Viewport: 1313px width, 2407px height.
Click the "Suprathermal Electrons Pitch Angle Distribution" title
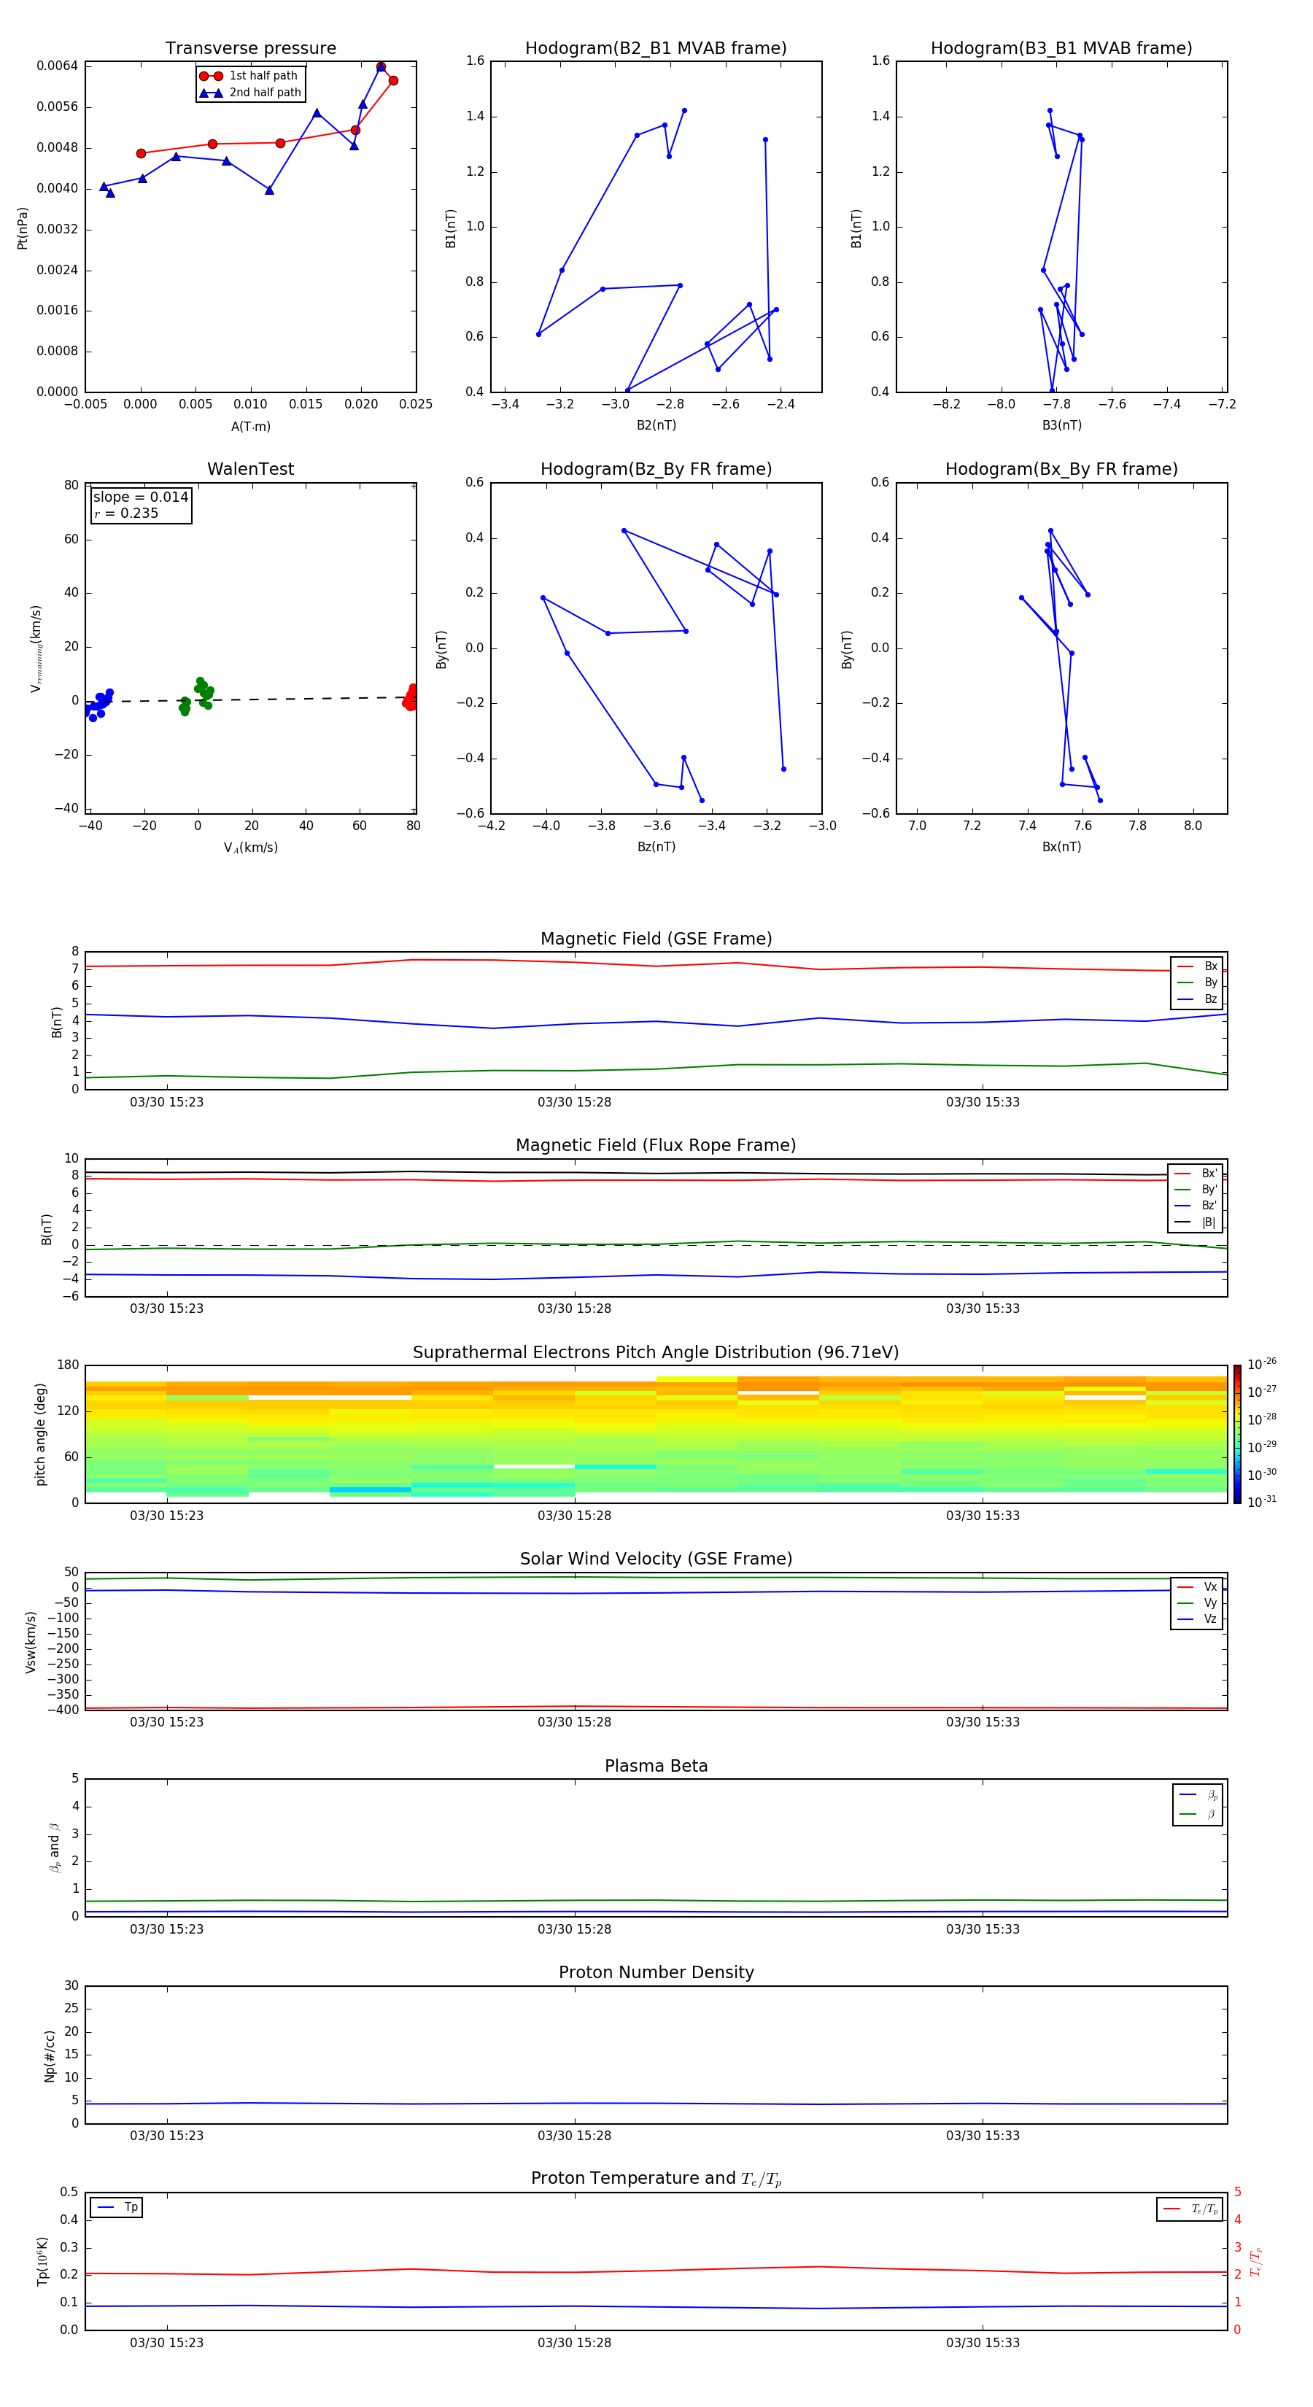click(656, 1352)
